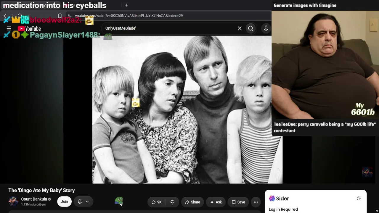Open the more actions ellipsis menu
This screenshot has height=213, width=379.
(256, 202)
